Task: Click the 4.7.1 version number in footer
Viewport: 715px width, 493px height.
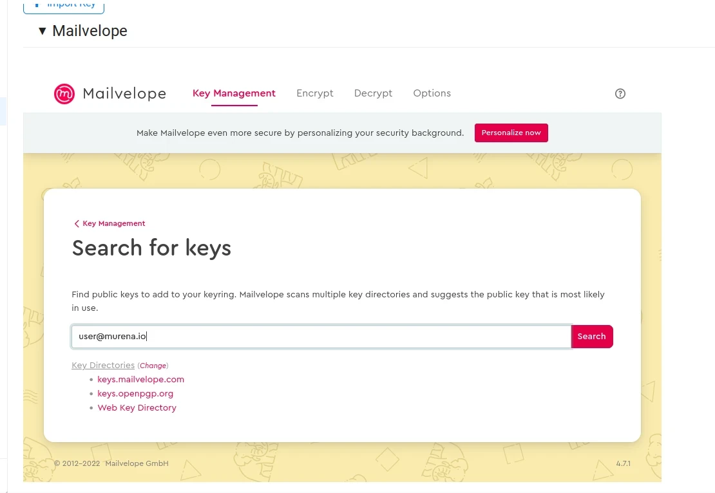Action: (x=624, y=463)
